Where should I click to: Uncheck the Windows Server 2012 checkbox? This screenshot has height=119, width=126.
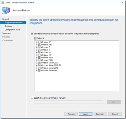(39, 63)
